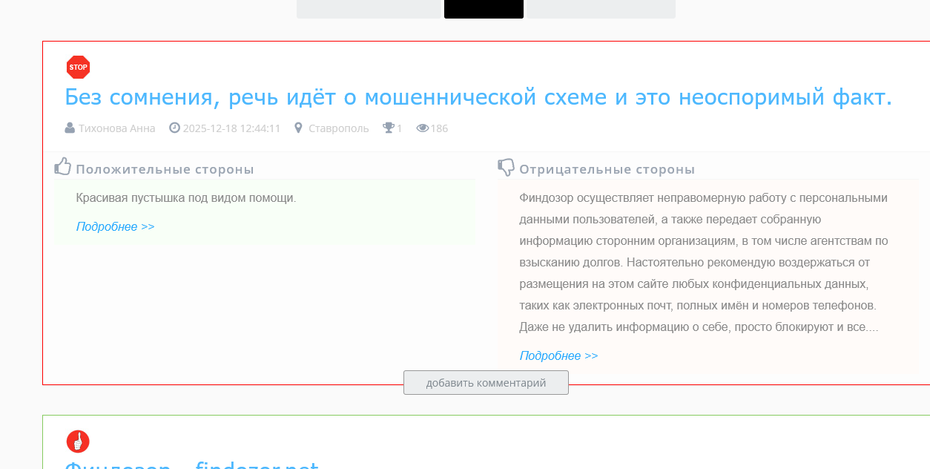The width and height of the screenshot is (930, 469).
Task: Click the red pointing-finger icon of second review
Action: point(78,441)
